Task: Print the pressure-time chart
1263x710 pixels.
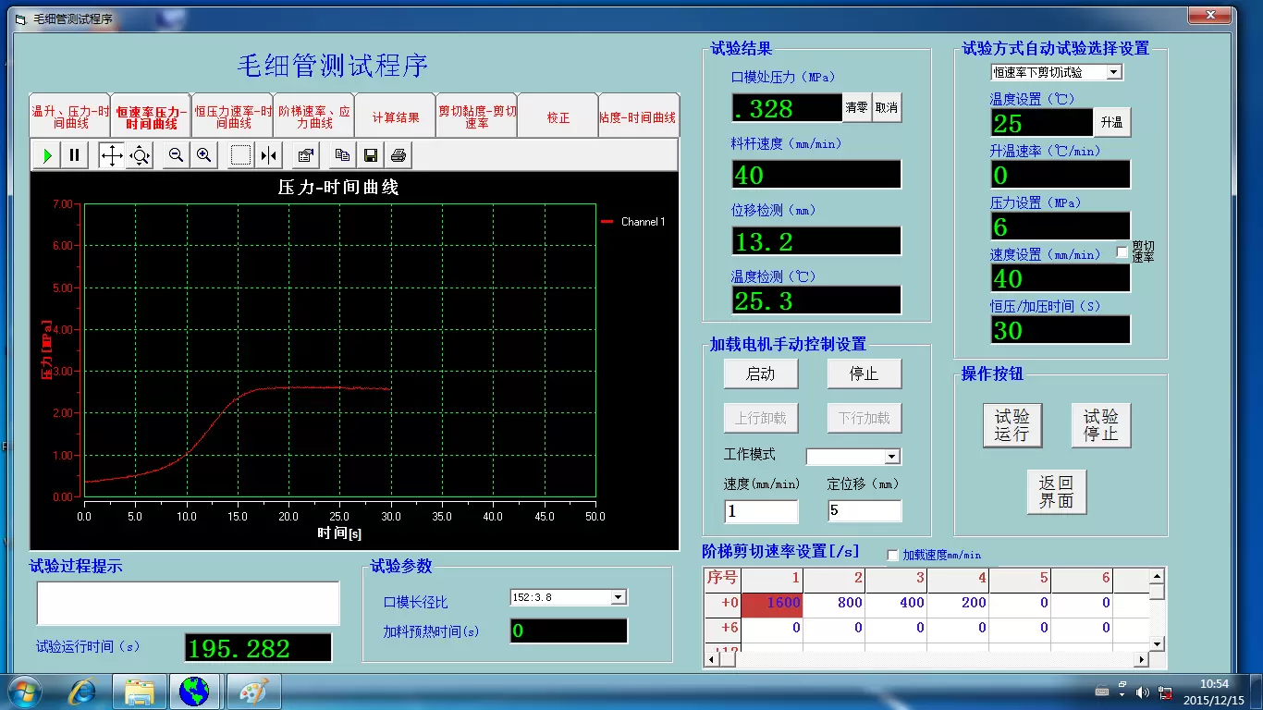Action: tap(399, 155)
